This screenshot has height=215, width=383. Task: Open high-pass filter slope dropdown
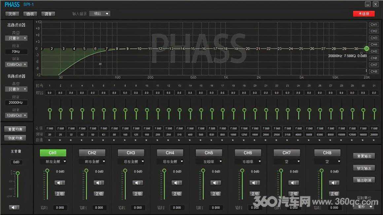pos(16,64)
